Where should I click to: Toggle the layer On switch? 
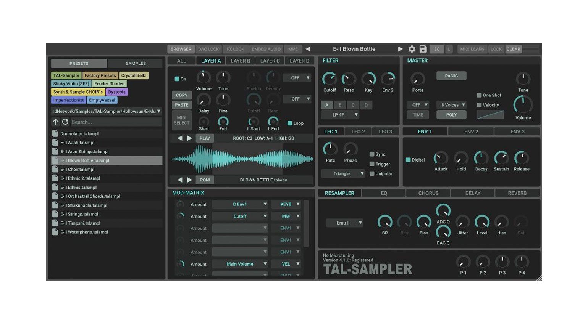[x=177, y=79]
